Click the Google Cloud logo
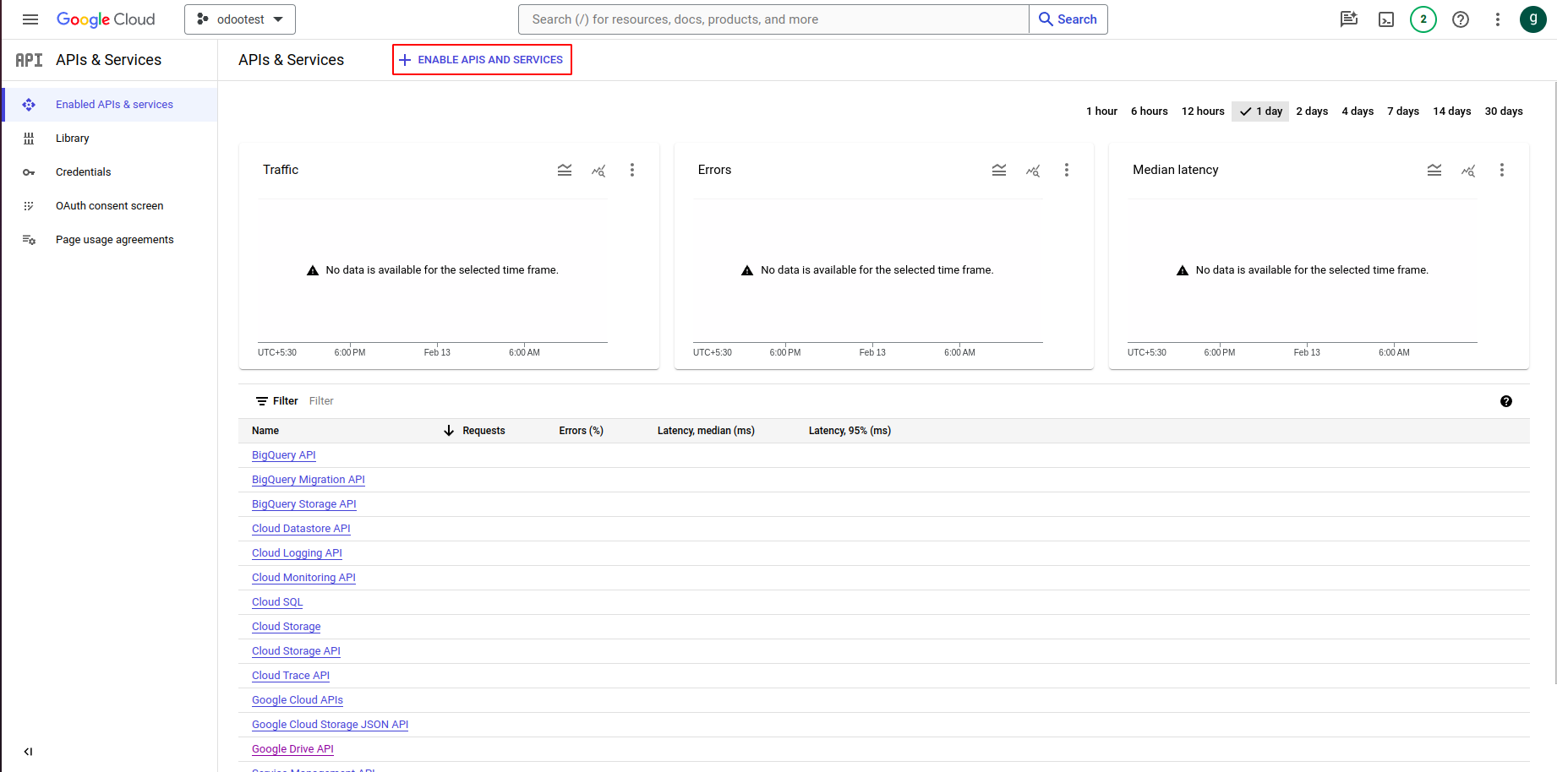This screenshot has height=772, width=1557. [106, 19]
